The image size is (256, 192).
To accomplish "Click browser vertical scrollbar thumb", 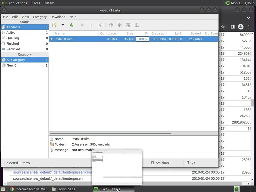I will tap(252, 103).
